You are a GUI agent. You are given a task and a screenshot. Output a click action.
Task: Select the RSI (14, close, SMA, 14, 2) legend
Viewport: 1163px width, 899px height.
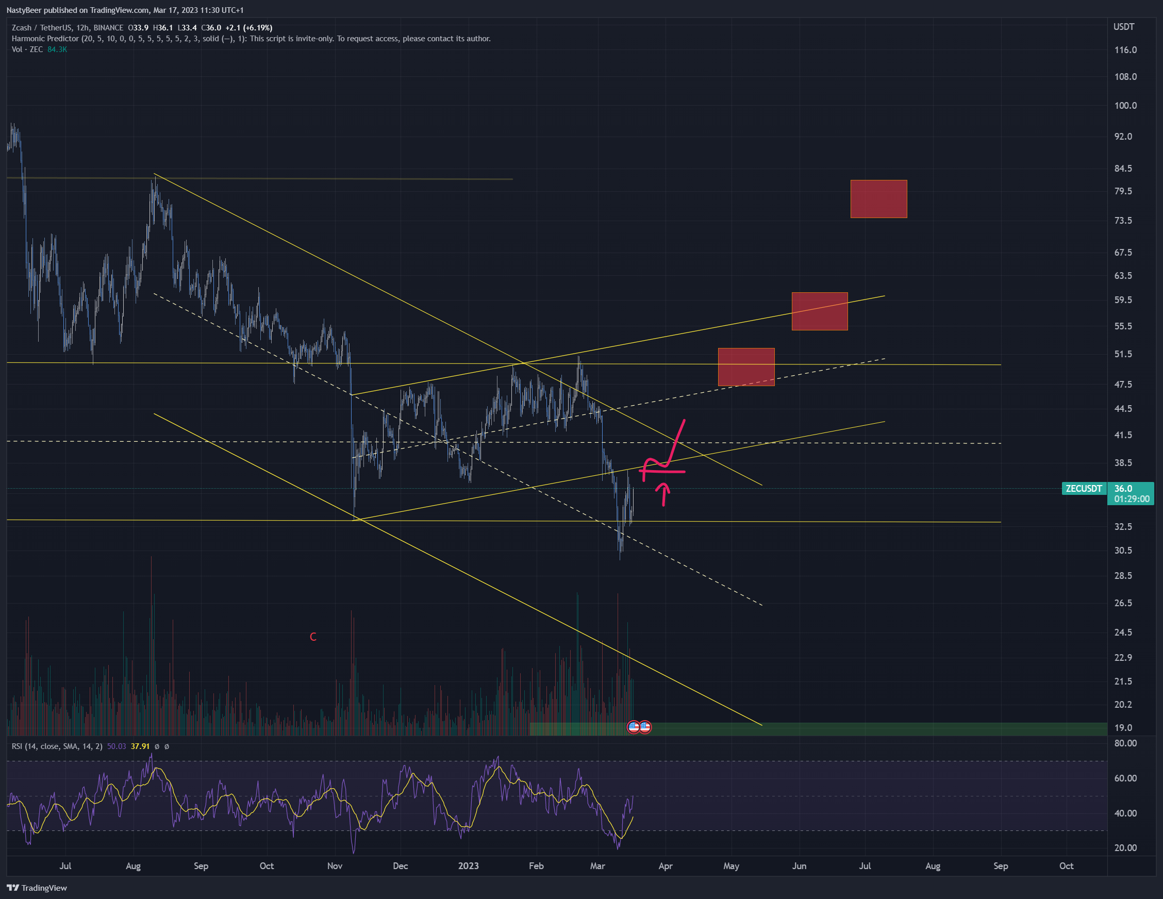57,746
